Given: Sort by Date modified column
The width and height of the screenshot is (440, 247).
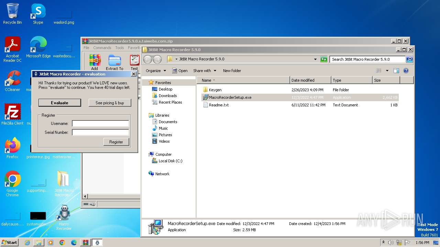Looking at the screenshot, I should click(x=310, y=80).
